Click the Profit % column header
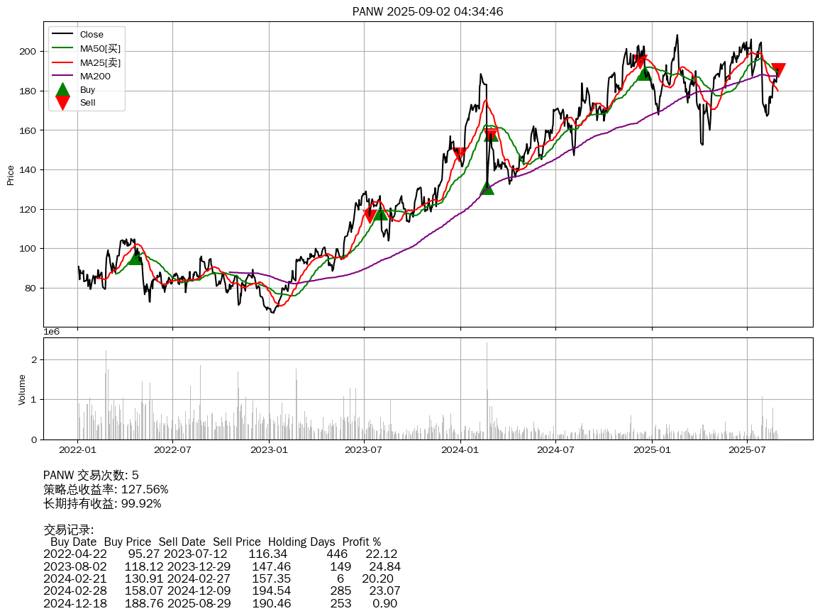This screenshot has height=616, width=820. point(361,542)
